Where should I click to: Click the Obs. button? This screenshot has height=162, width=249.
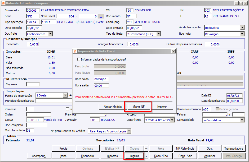coord(210,149)
